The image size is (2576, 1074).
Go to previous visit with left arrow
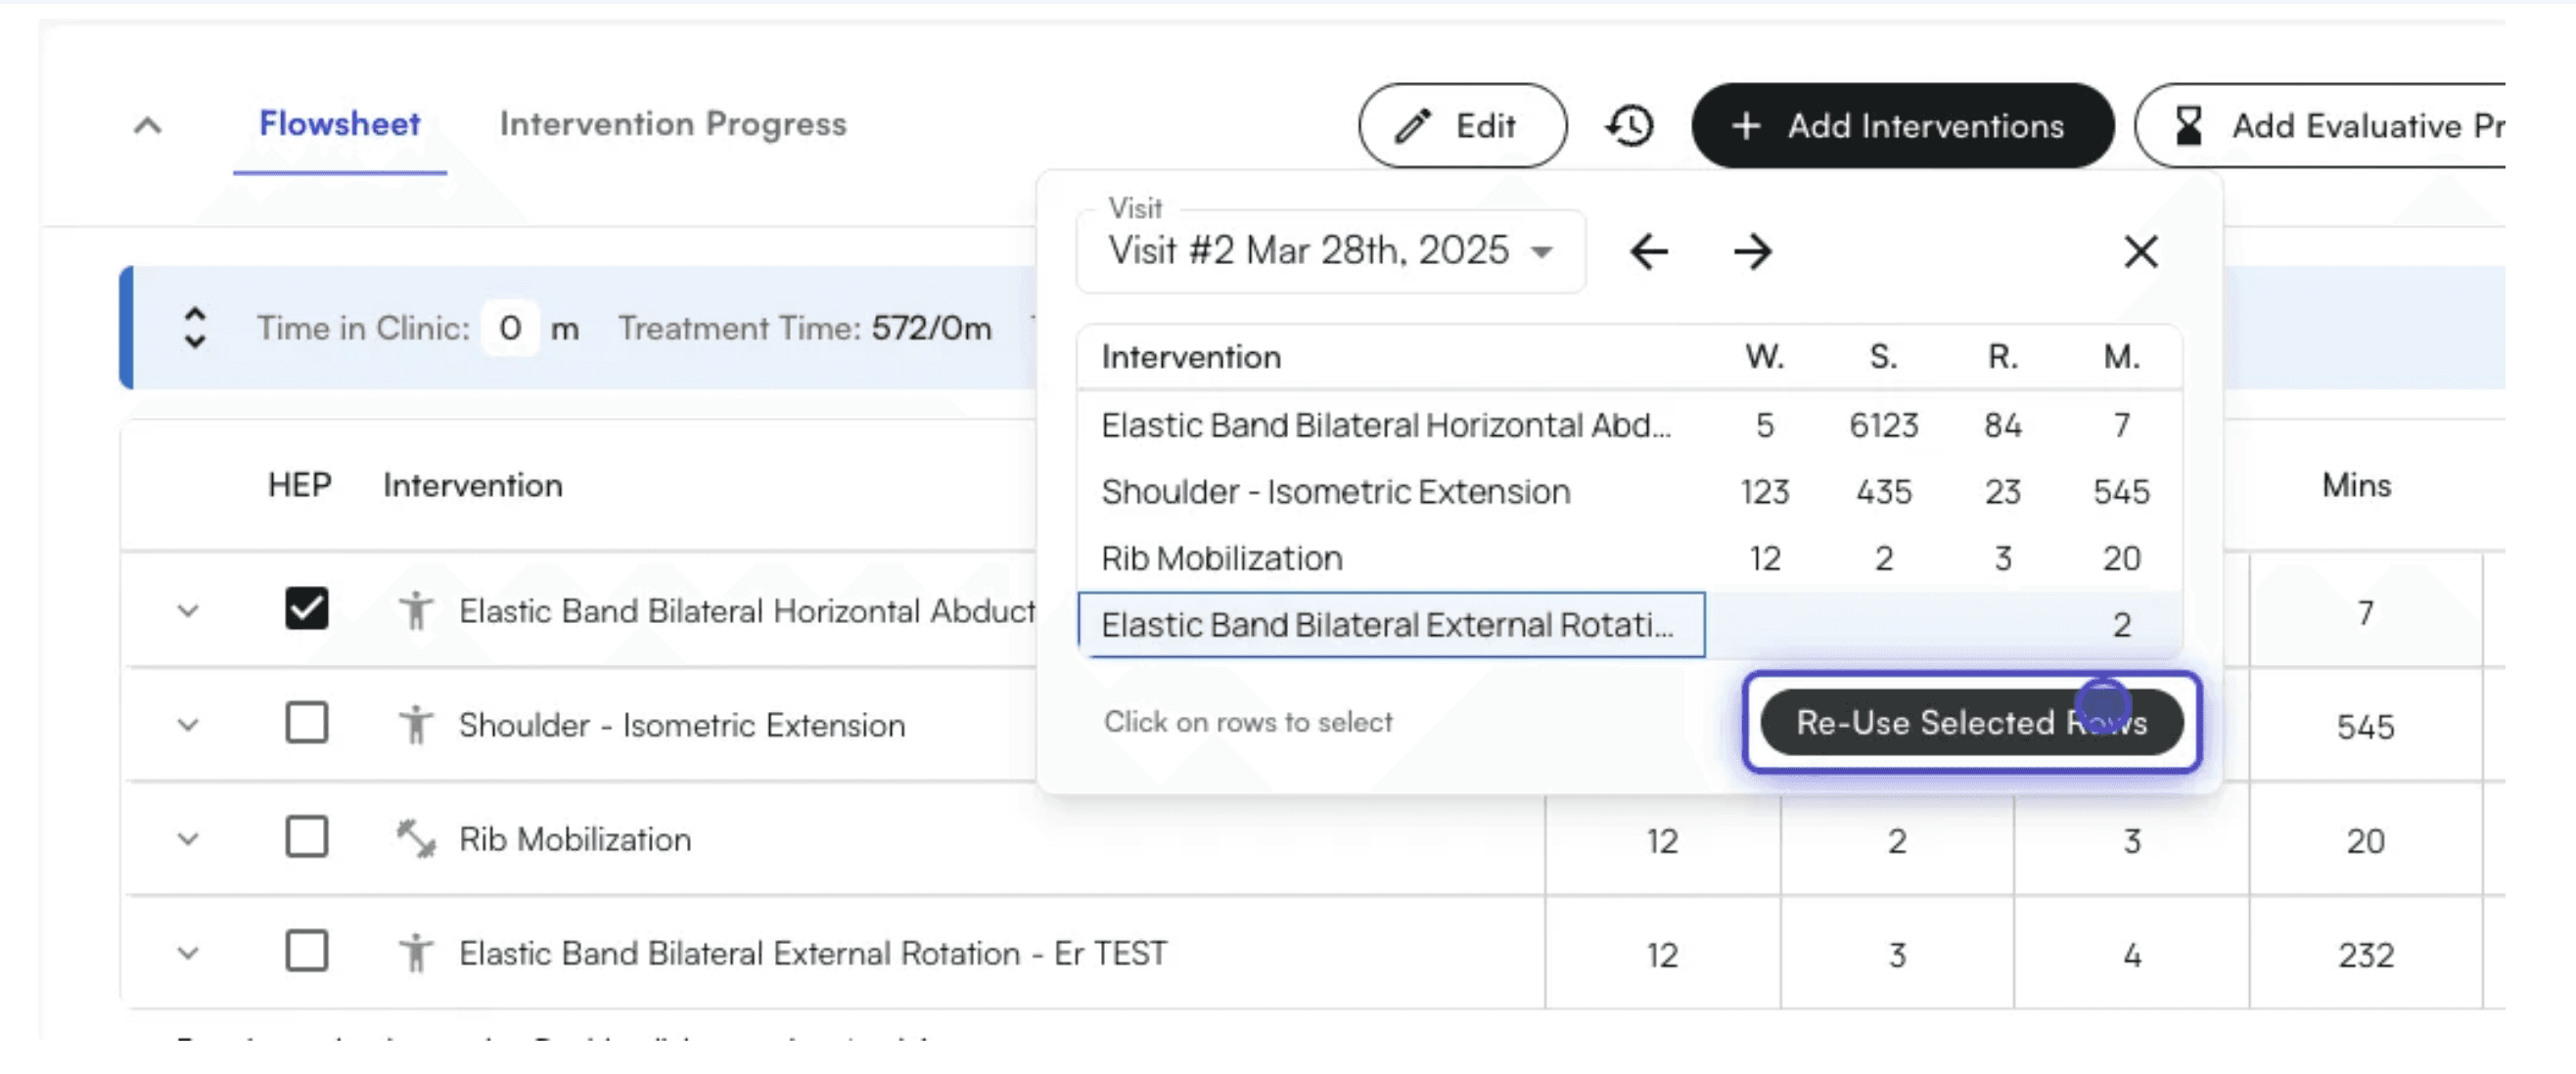(1648, 251)
